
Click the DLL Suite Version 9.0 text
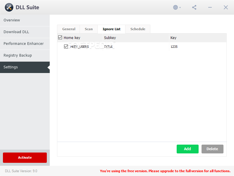(21, 171)
